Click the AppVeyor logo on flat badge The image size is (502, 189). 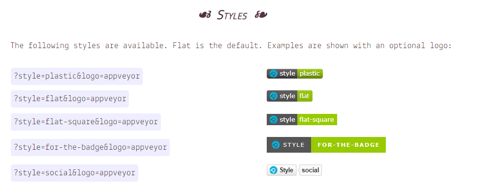[273, 96]
